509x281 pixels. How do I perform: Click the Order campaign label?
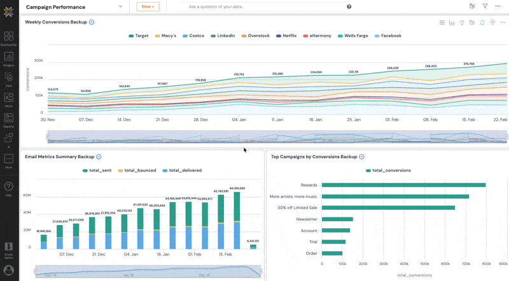pos(311,254)
